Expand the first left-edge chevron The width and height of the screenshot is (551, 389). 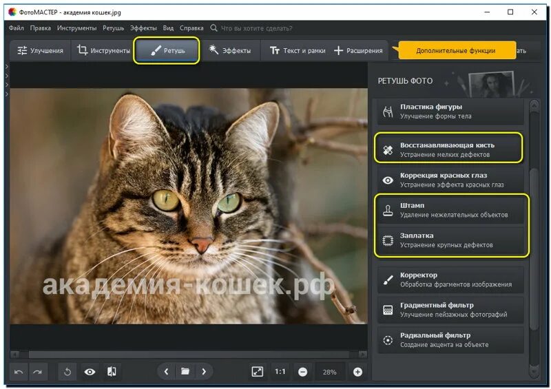click(7, 67)
